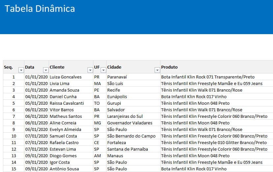Select the Laranjeiras do Sul cell

click(x=133, y=117)
